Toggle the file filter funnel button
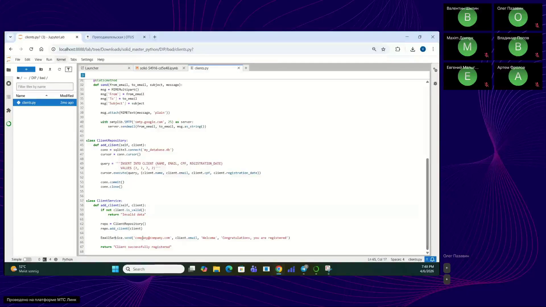The height and width of the screenshot is (307, 546). tap(68, 69)
